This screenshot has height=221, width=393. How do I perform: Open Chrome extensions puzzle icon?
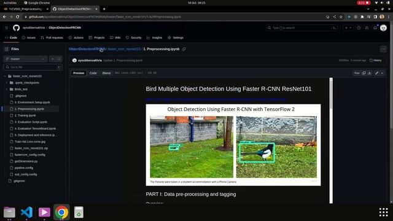[x=362, y=17]
